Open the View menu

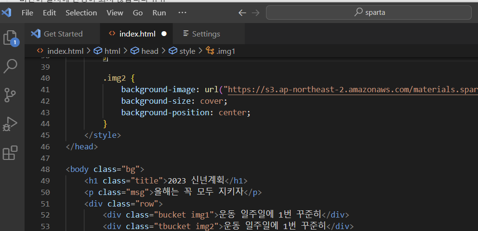tap(115, 13)
